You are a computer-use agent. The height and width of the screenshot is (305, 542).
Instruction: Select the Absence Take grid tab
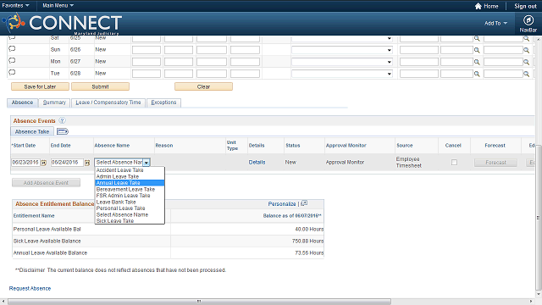(32, 131)
